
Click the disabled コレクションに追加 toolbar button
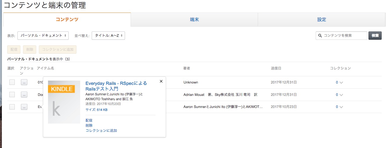pos(58,49)
